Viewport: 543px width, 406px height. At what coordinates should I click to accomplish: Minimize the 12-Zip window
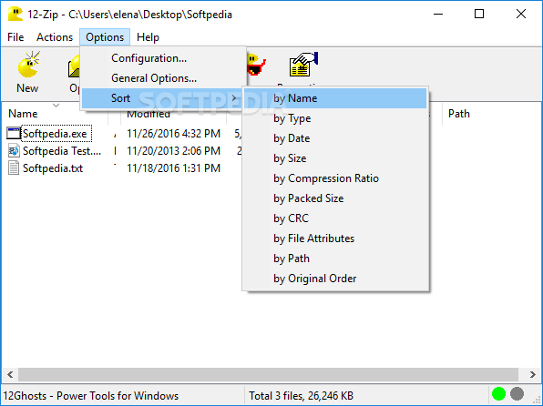[438, 15]
